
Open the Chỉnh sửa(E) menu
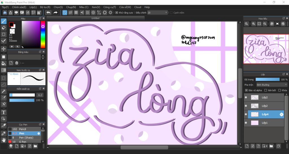pos(19,7)
